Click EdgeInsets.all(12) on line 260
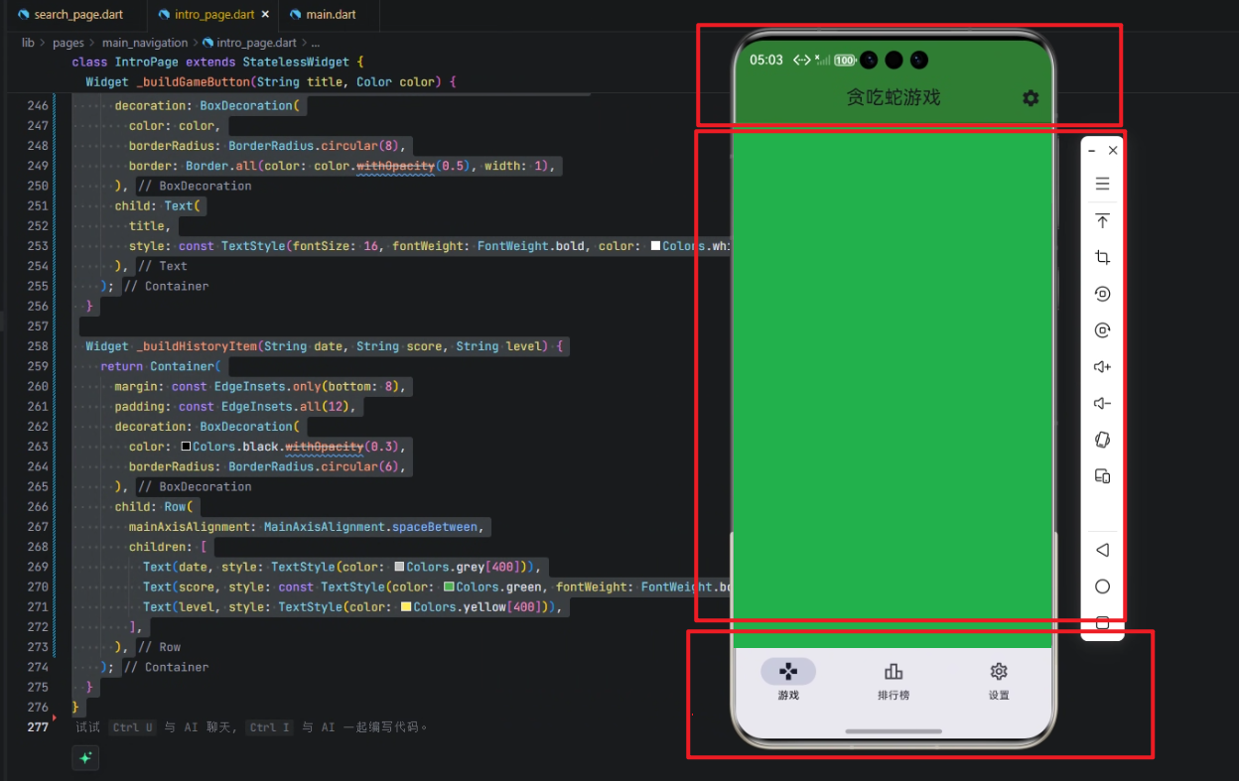The height and width of the screenshot is (781, 1239). click(285, 406)
